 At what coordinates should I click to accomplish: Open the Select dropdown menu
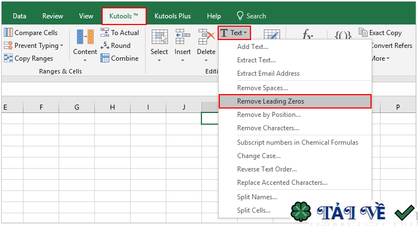(159, 59)
